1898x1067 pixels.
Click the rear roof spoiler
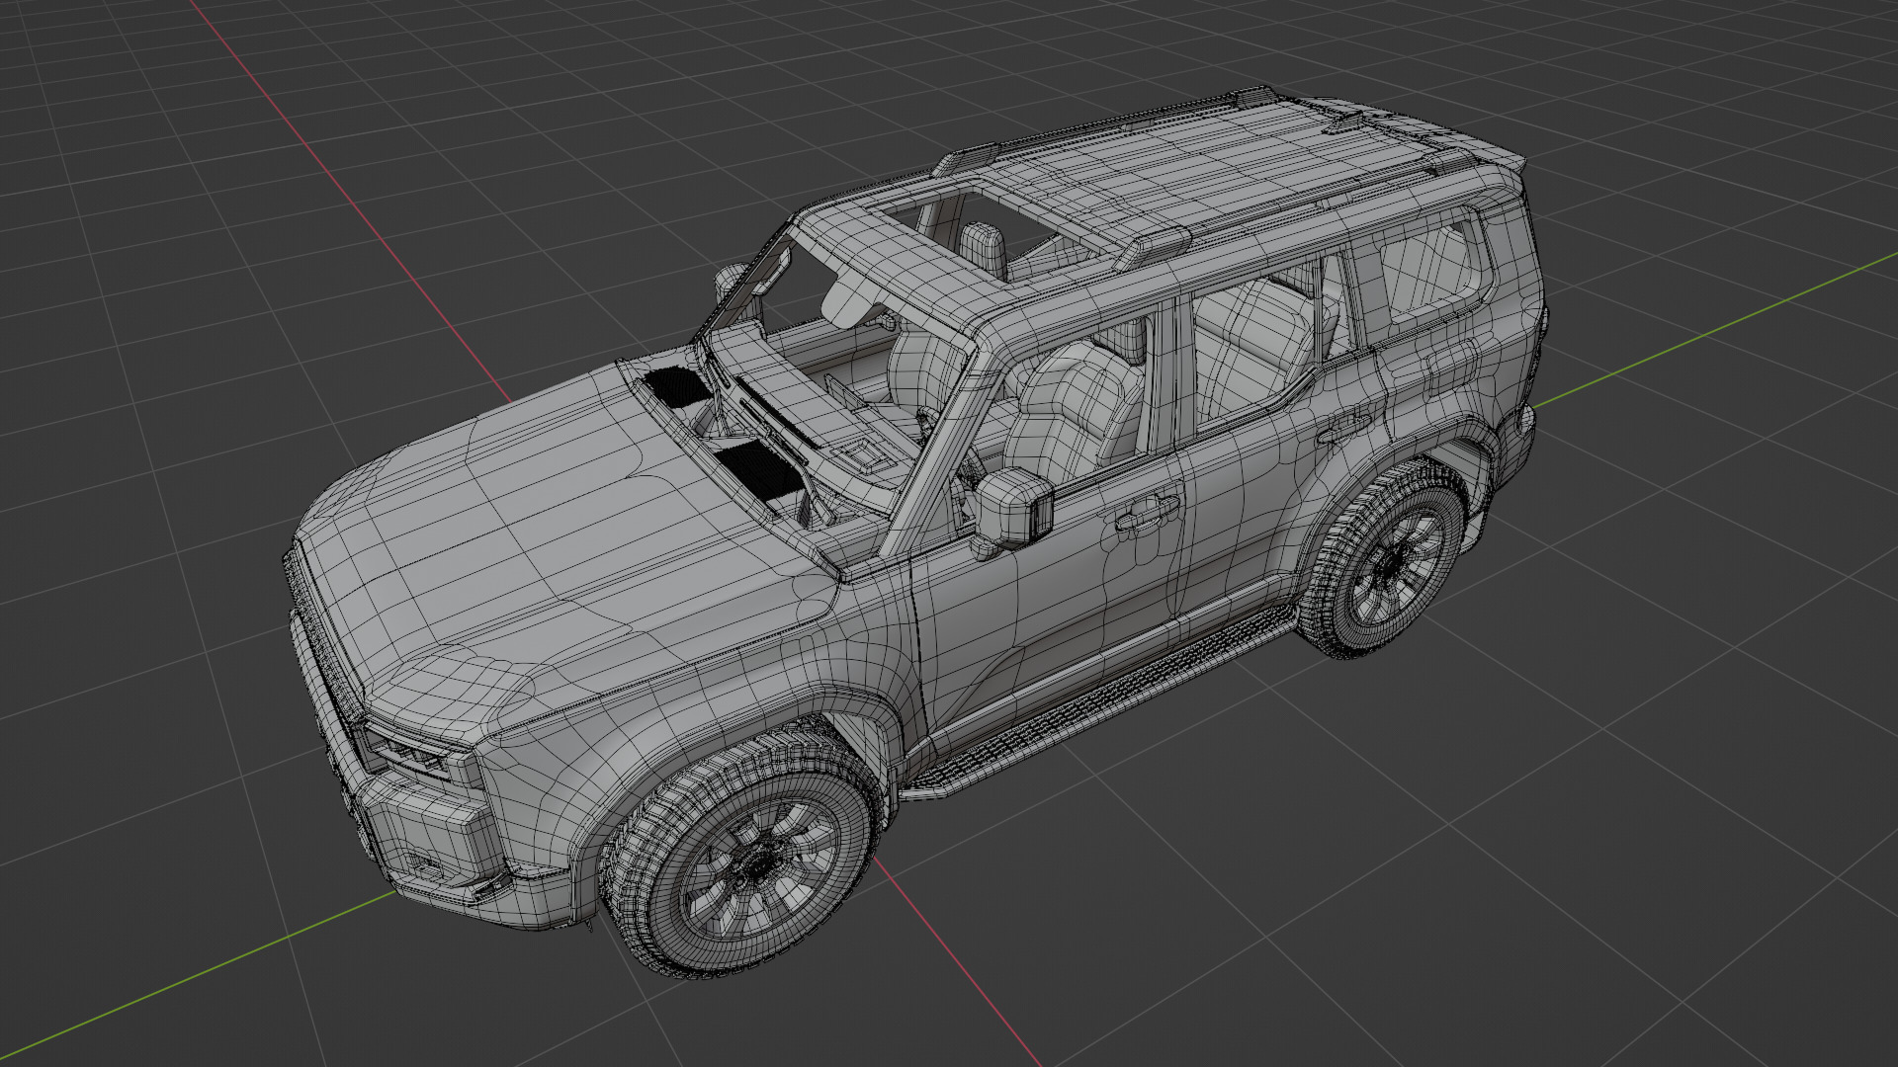tap(1423, 128)
